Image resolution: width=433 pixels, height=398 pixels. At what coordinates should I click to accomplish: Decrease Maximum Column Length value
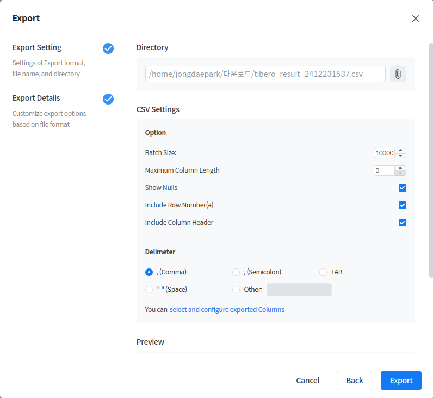coord(400,173)
